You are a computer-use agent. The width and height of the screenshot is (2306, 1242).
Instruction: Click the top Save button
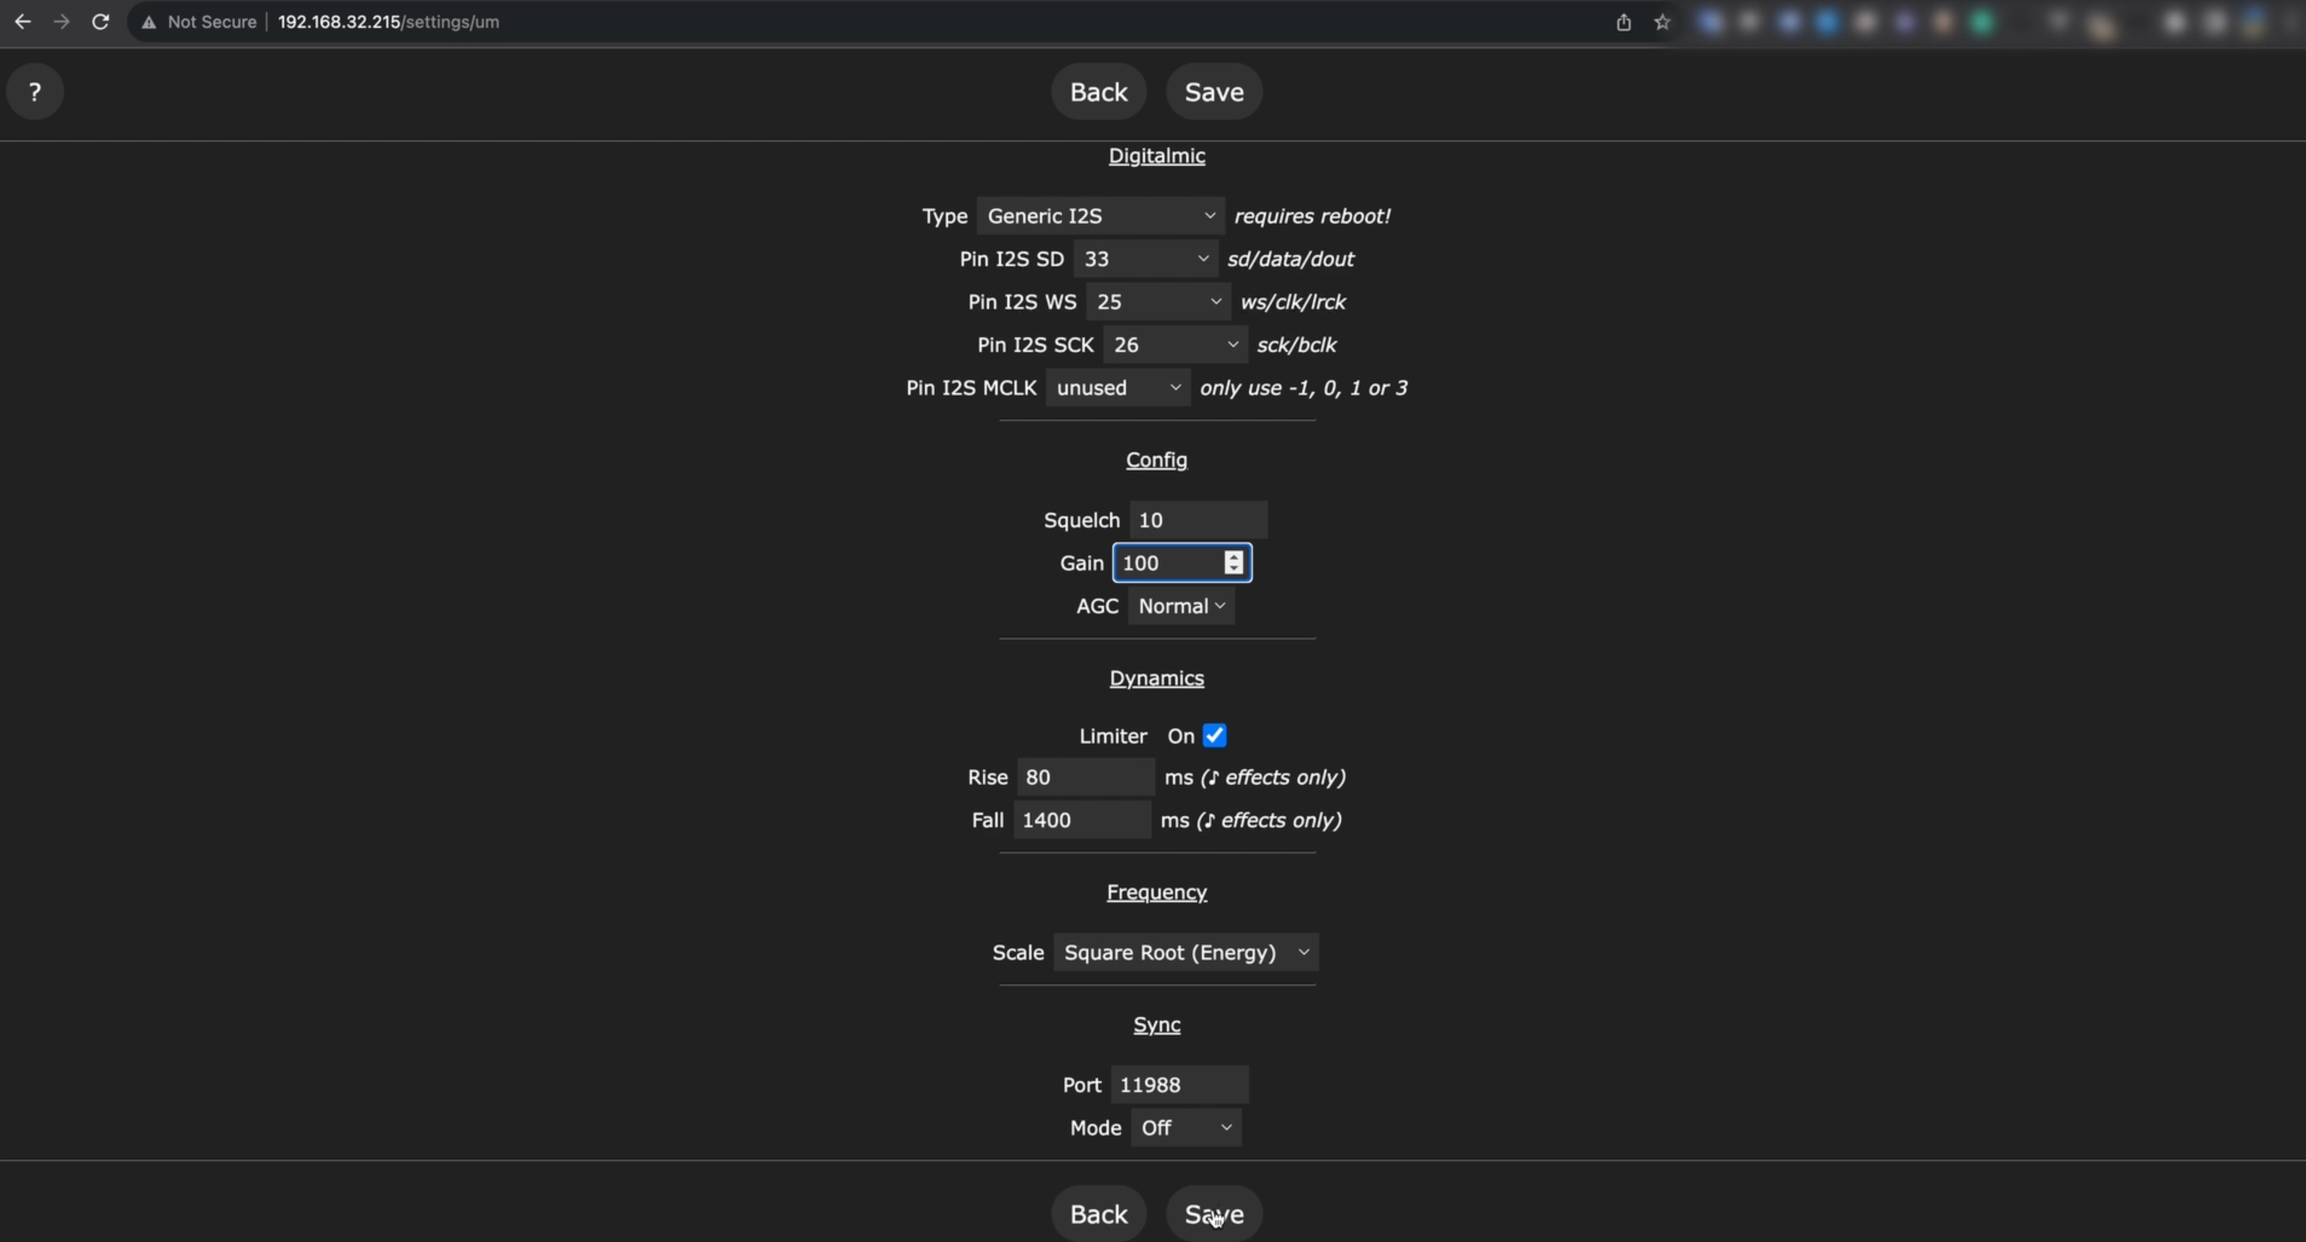coord(1214,91)
